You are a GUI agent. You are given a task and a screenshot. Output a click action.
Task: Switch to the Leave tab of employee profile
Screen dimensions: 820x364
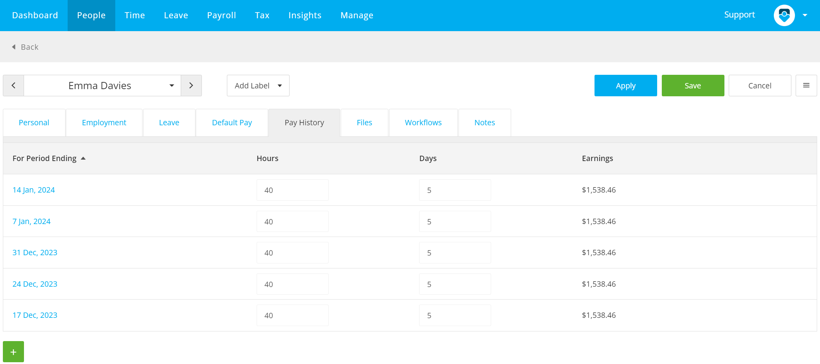click(169, 122)
